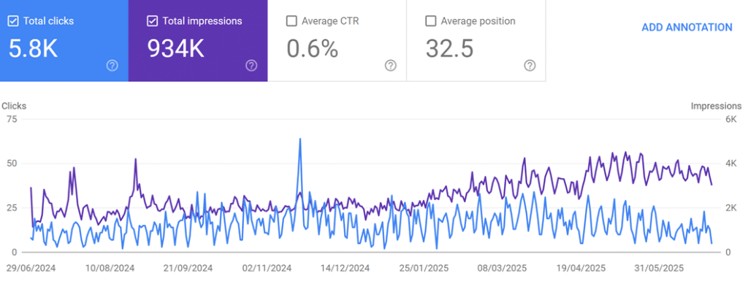
Task: Click the 10/08/2024 date label
Action: point(110,268)
